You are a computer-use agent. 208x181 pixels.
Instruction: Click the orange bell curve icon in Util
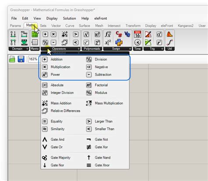click(170, 34)
